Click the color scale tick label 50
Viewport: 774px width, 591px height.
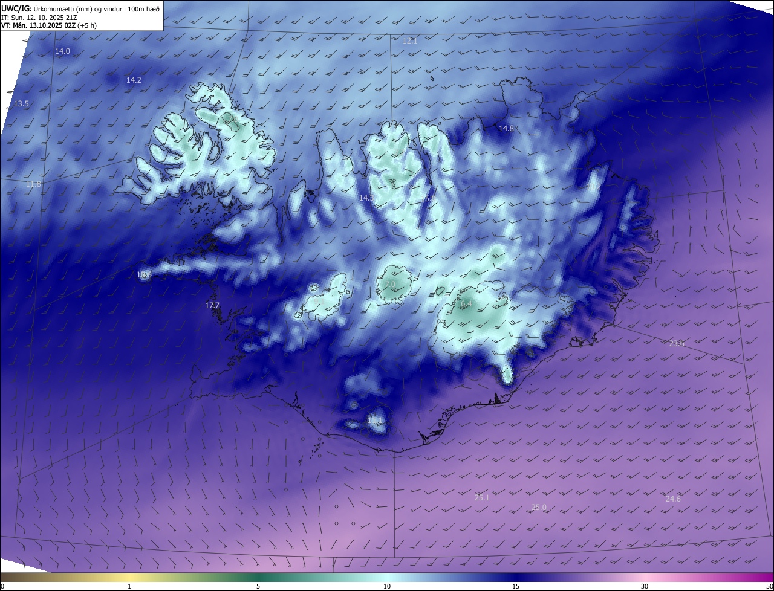(x=769, y=586)
